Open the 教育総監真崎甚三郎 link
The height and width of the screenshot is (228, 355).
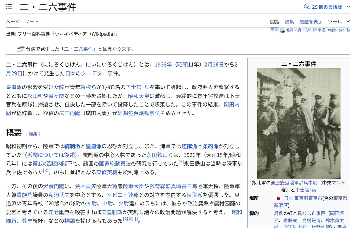coord(173,186)
